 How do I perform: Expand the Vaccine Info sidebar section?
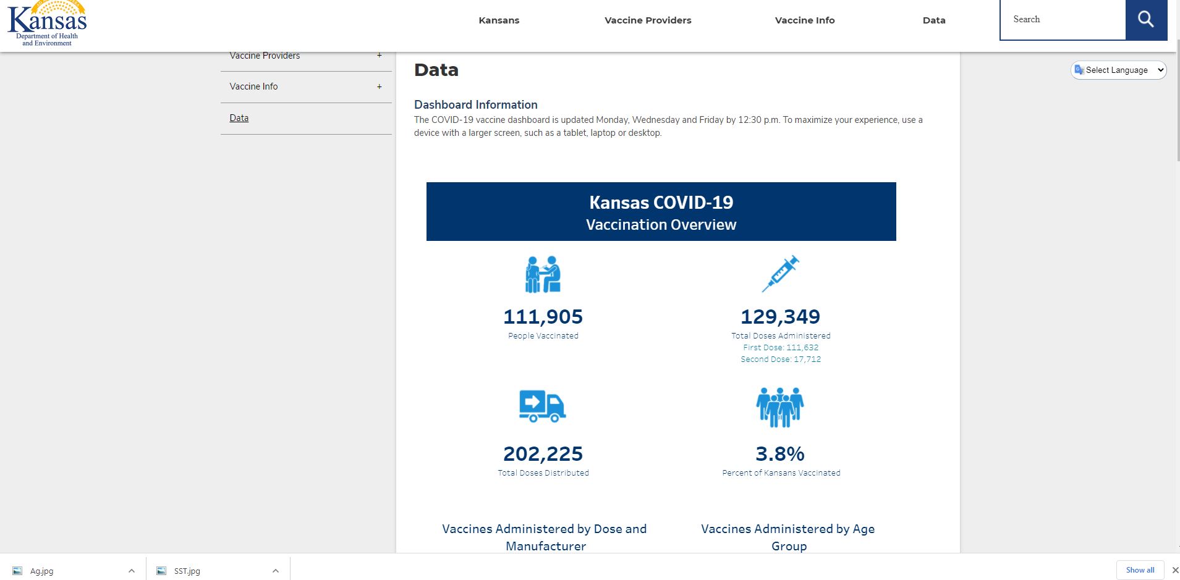click(x=379, y=86)
